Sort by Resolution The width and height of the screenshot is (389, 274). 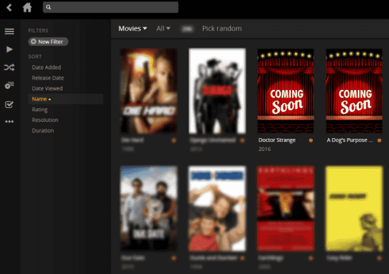pyautogui.click(x=45, y=120)
